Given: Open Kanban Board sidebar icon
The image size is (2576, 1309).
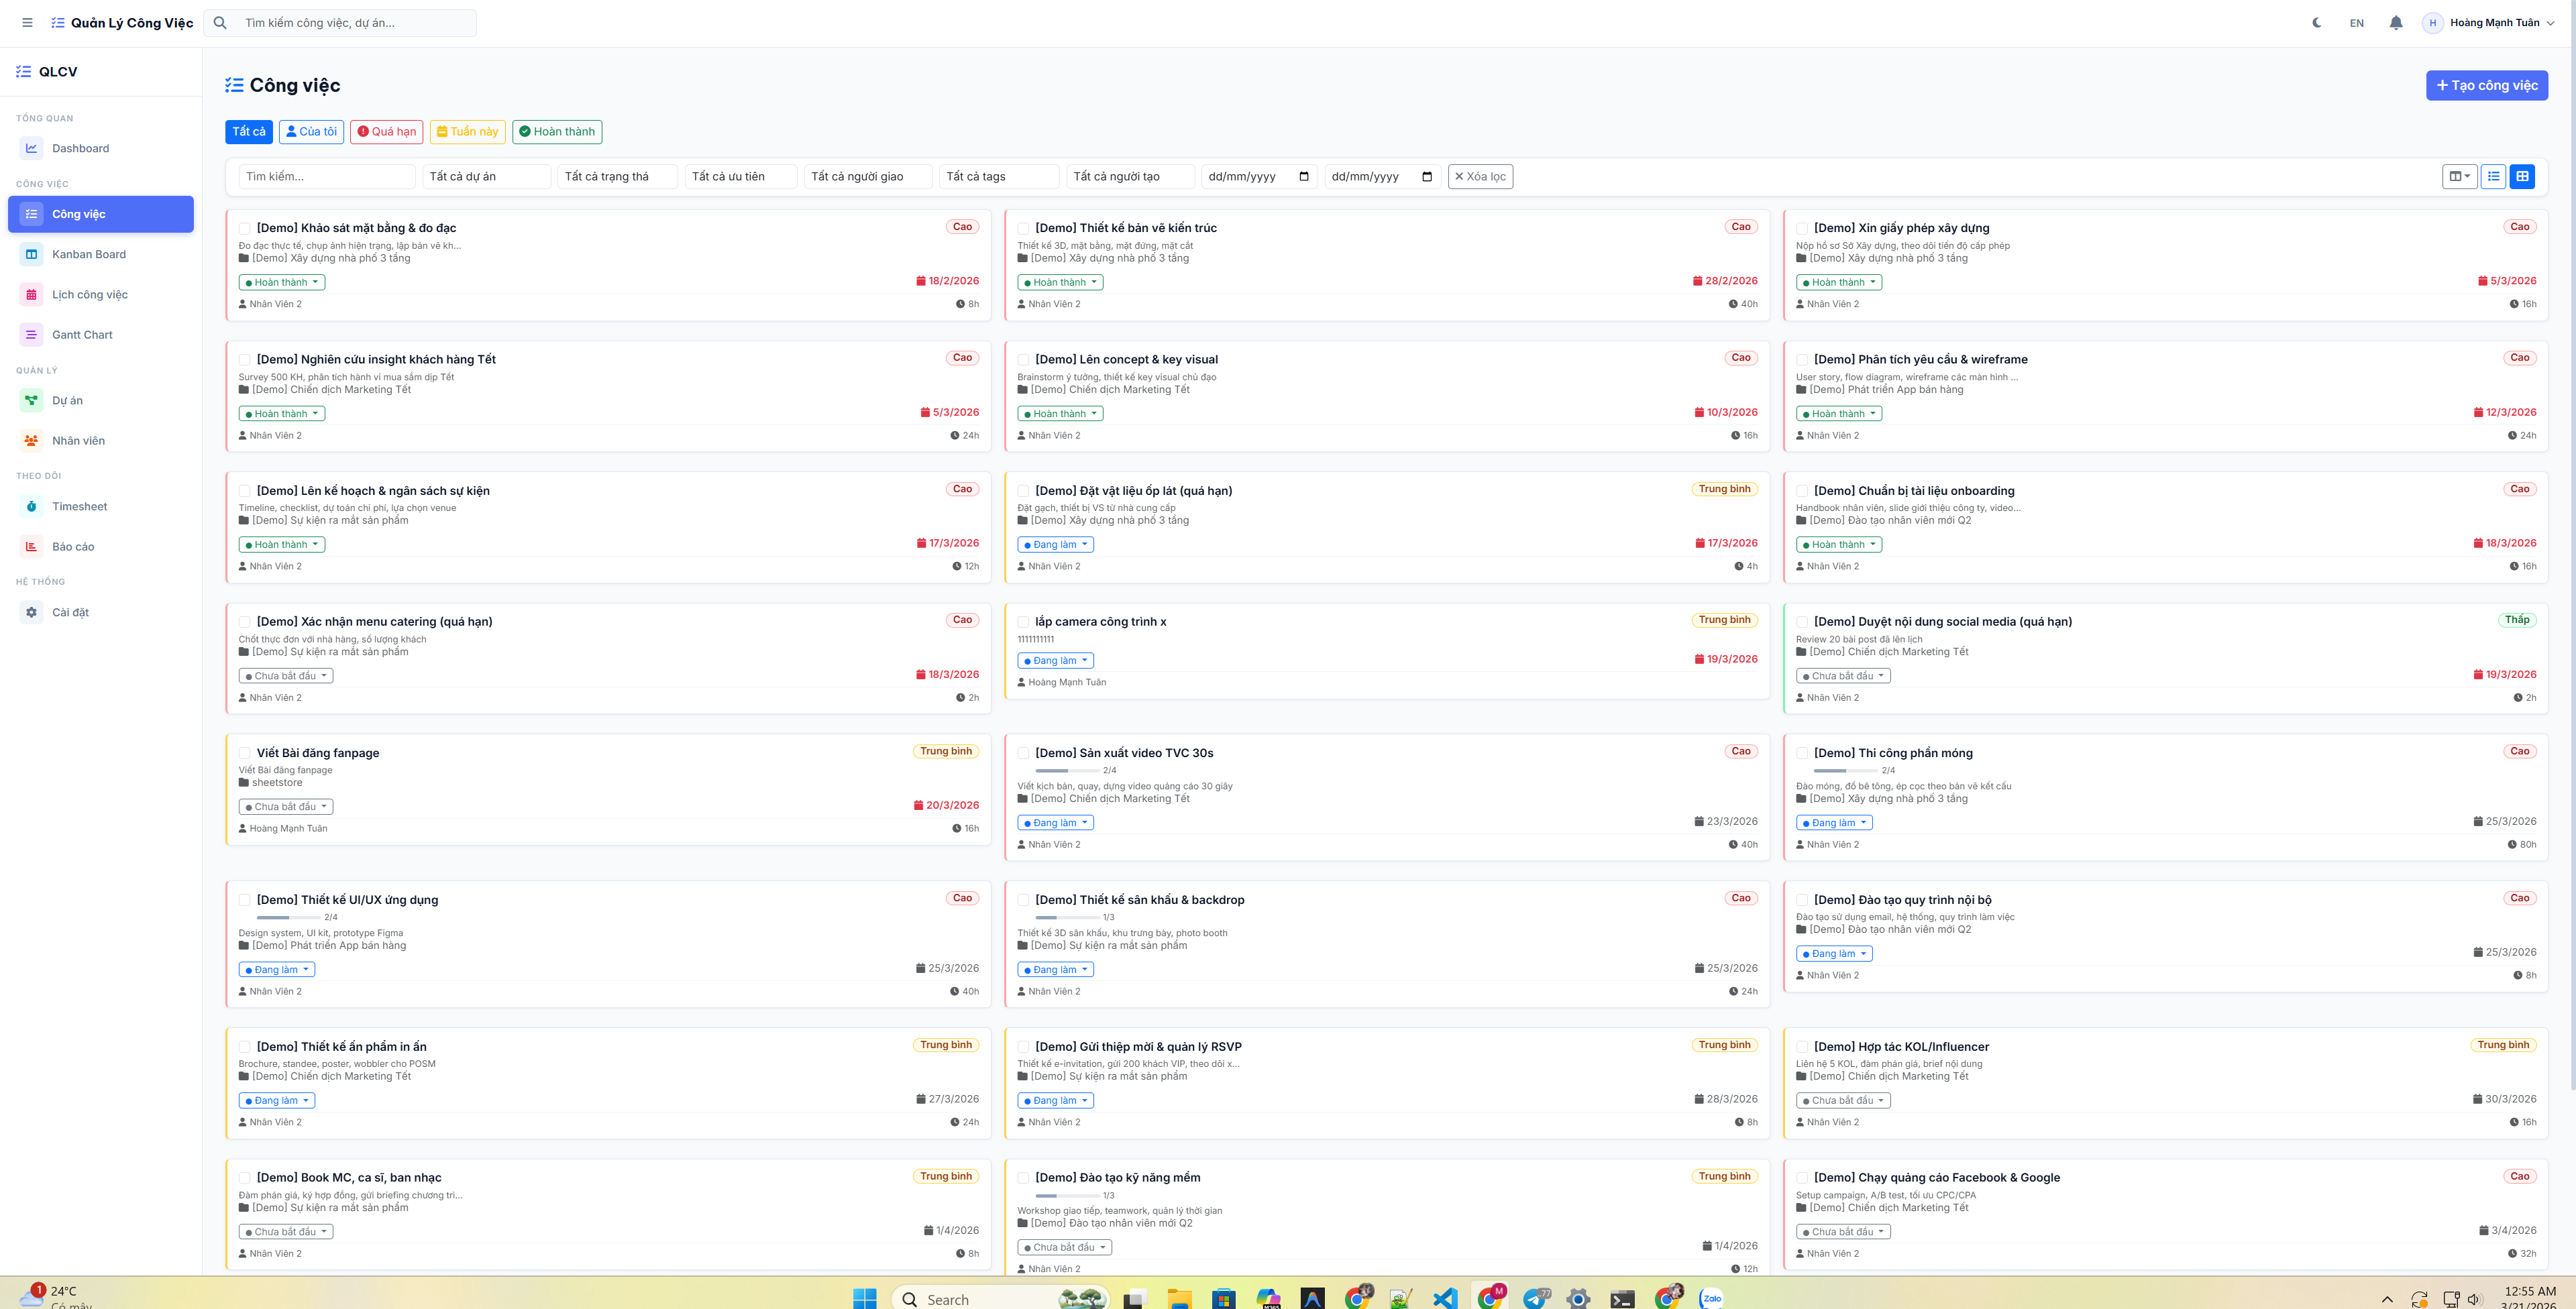Looking at the screenshot, I should 31,254.
